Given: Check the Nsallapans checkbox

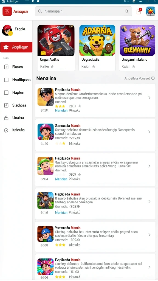Looking at the screenshot, I should pos(6,80).
